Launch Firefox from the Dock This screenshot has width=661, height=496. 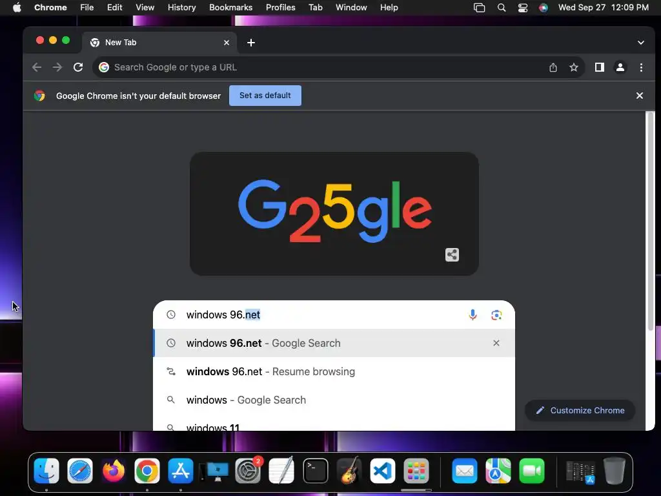[114, 471]
